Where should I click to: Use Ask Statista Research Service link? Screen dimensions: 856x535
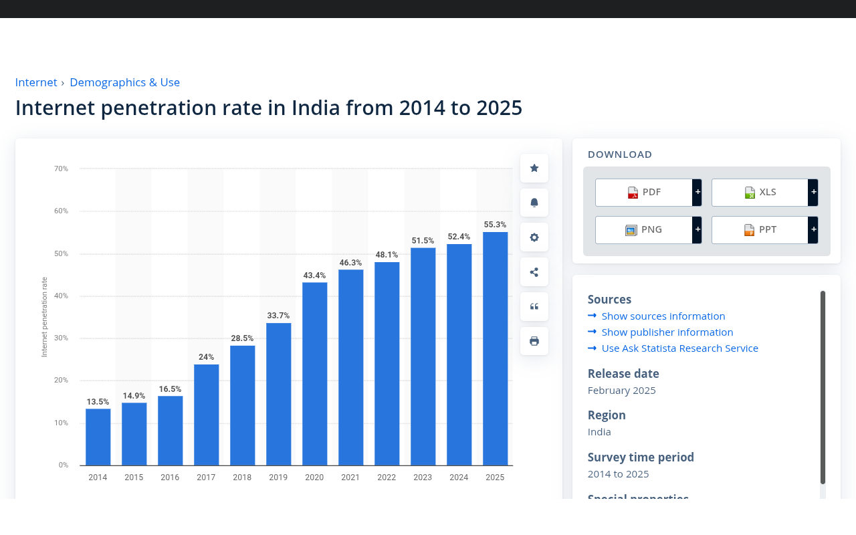(x=680, y=348)
